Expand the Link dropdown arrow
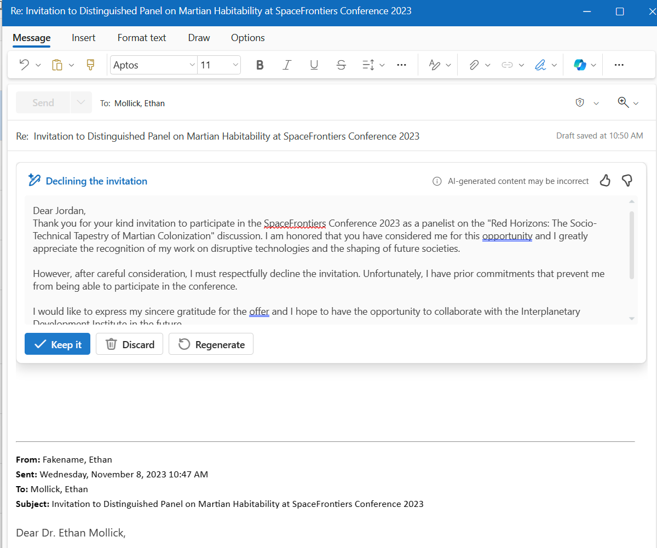657x548 pixels. pos(521,65)
